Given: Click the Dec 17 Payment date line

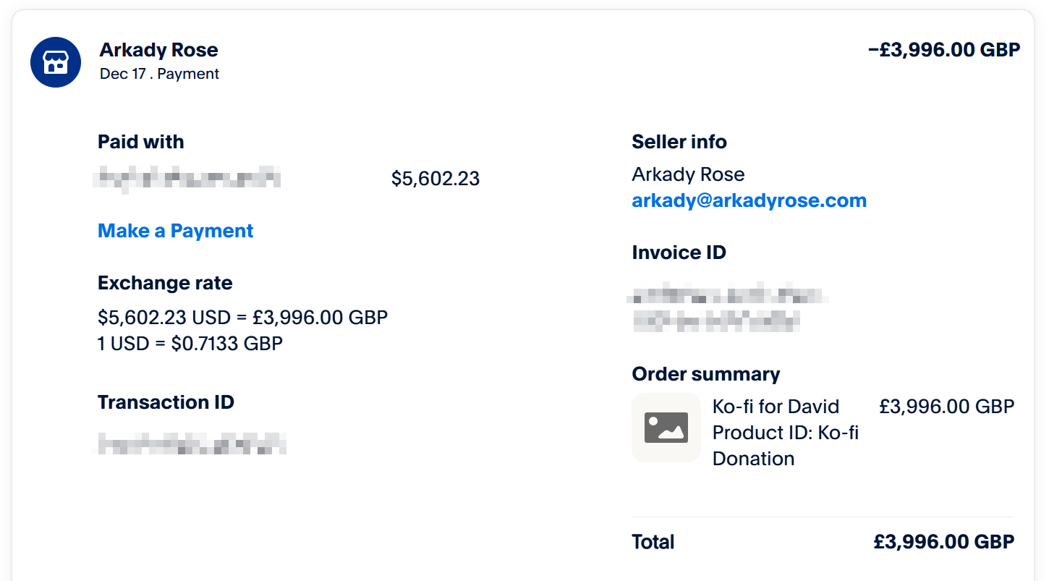Looking at the screenshot, I should click(x=159, y=74).
